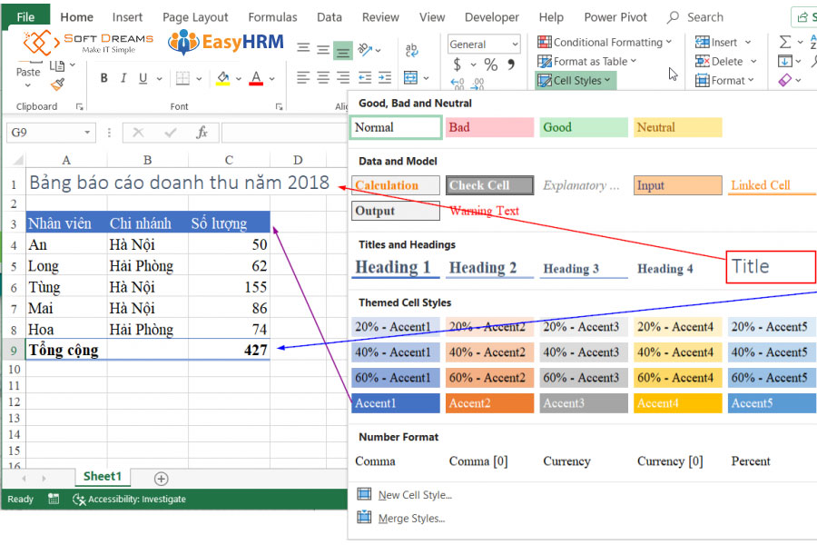Switch to the Formulas tab

coord(272,17)
